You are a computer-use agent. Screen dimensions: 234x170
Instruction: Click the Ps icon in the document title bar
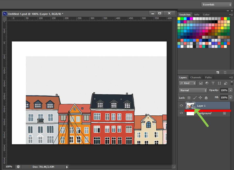[x=5, y=14]
